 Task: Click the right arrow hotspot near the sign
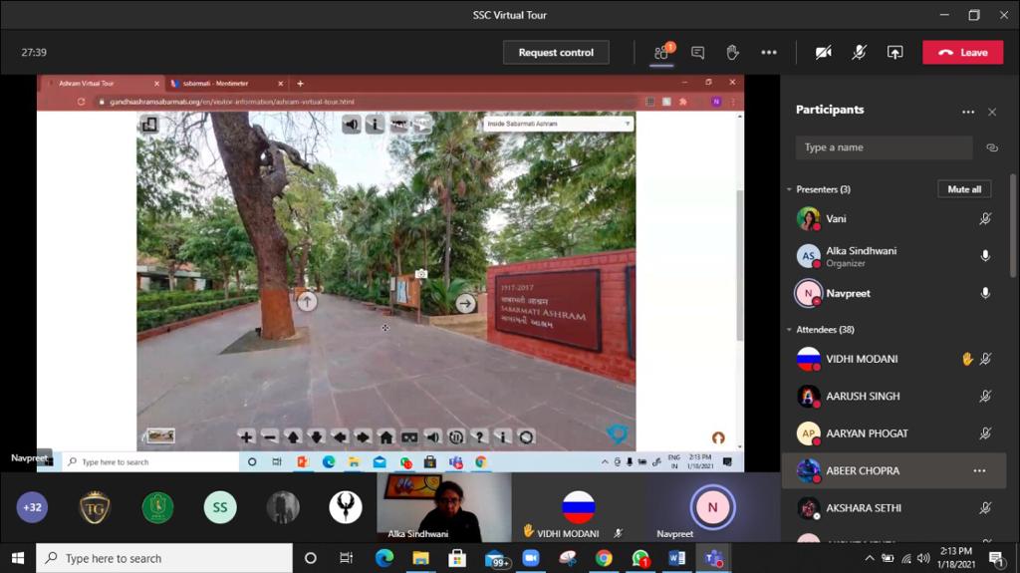click(x=465, y=303)
